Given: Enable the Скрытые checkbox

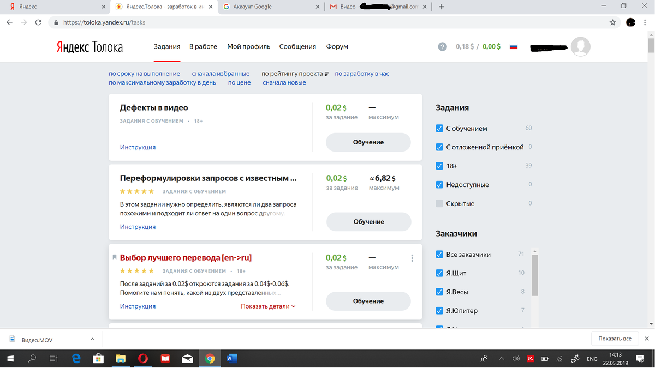Looking at the screenshot, I should coord(439,203).
